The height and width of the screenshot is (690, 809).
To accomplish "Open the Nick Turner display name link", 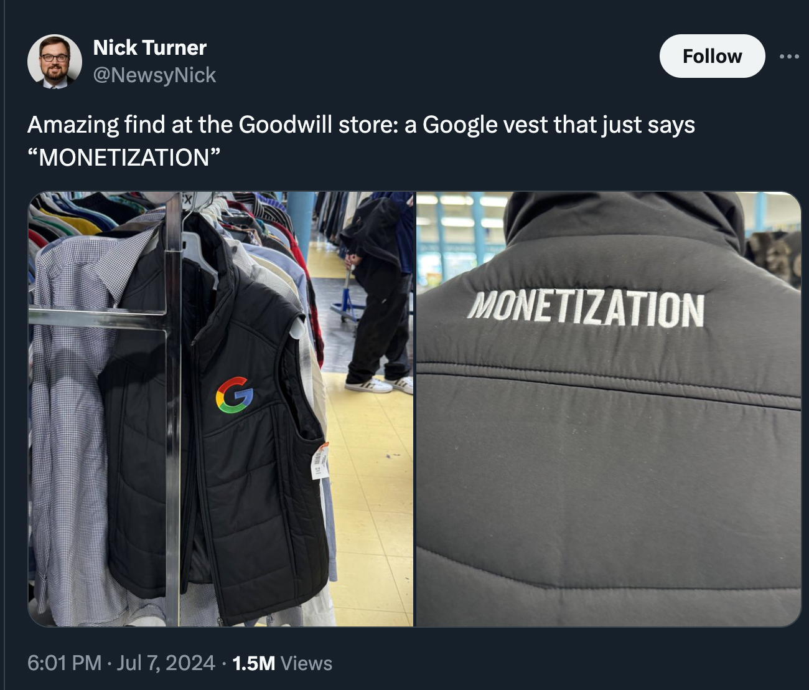I will 149,47.
